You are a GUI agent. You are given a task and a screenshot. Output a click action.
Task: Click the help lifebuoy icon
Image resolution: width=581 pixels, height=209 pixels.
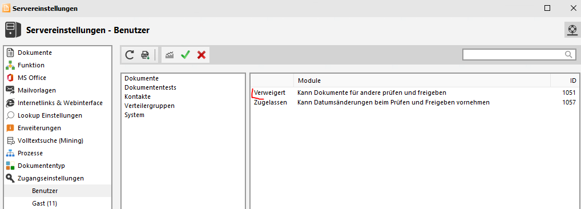pos(572,30)
